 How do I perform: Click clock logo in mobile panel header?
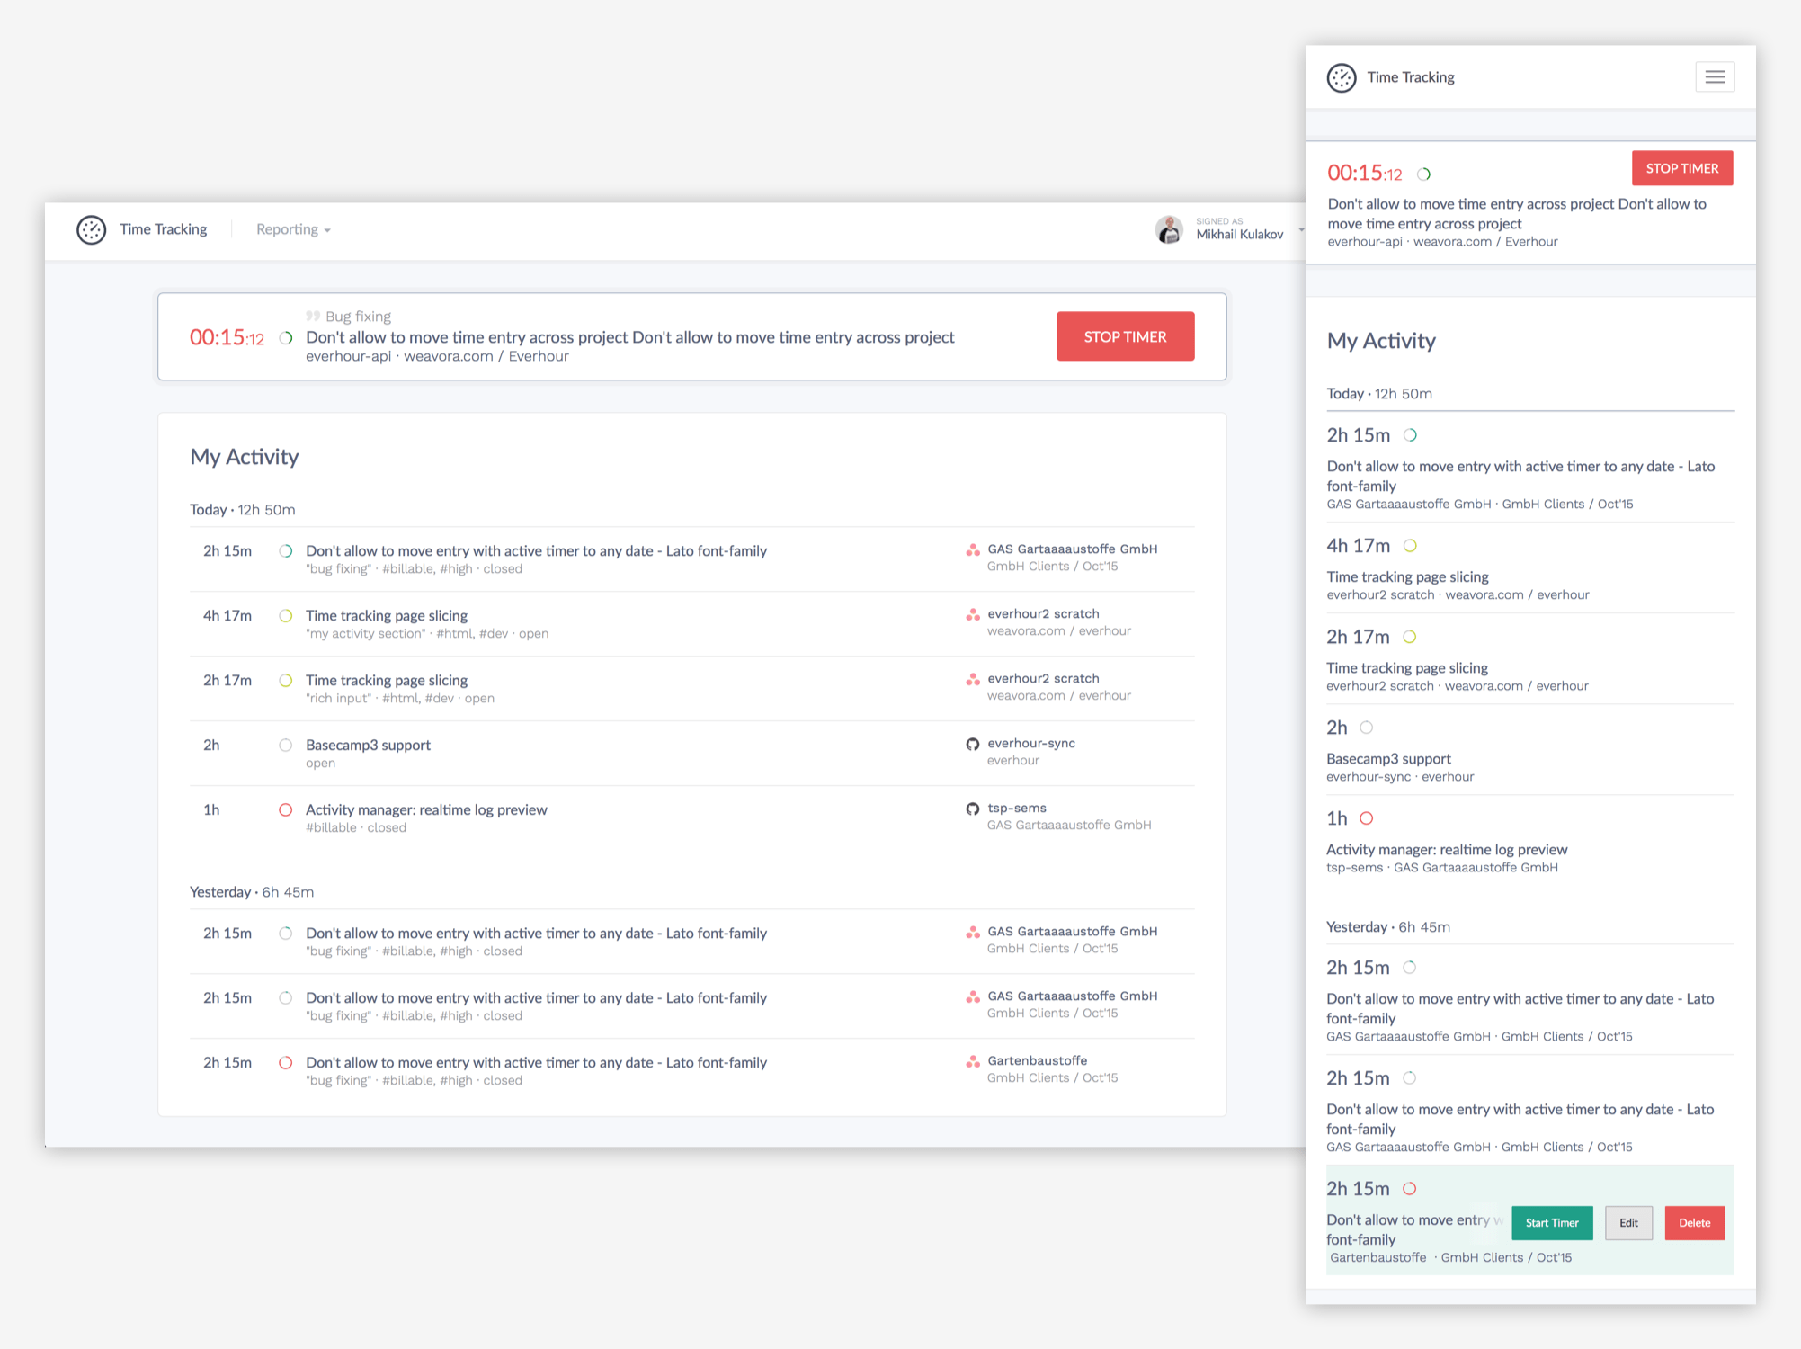click(x=1341, y=78)
